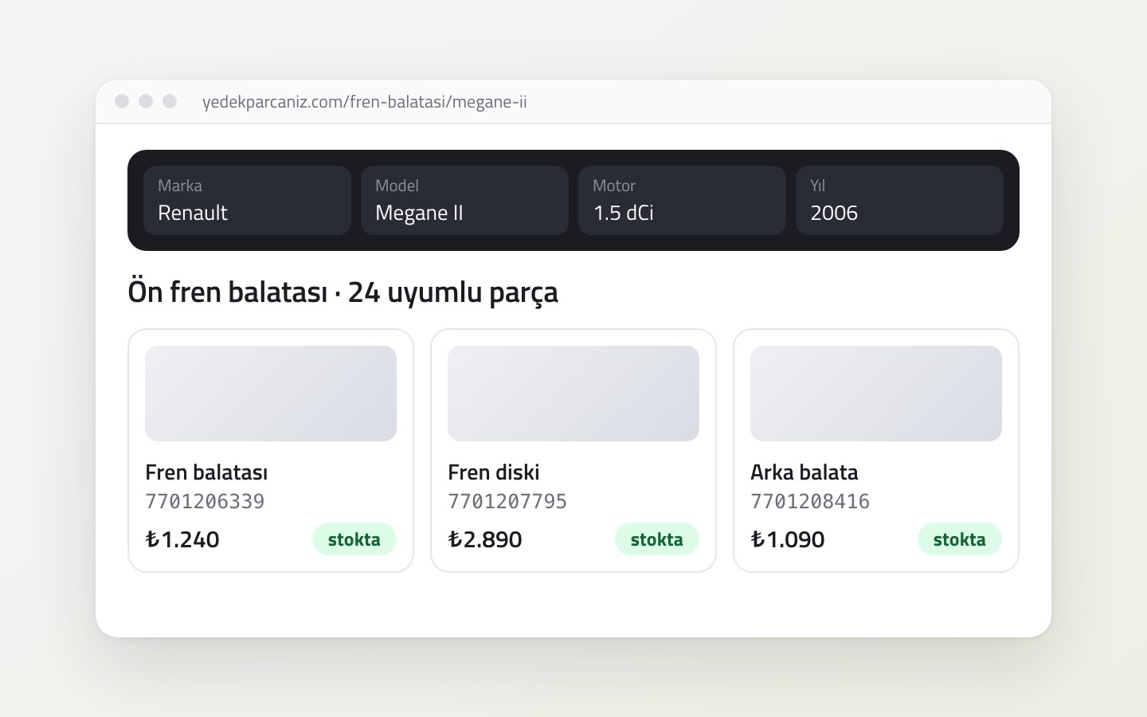The height and width of the screenshot is (717, 1147).
Task: Click the ₺1.090 price
Action: [788, 539]
